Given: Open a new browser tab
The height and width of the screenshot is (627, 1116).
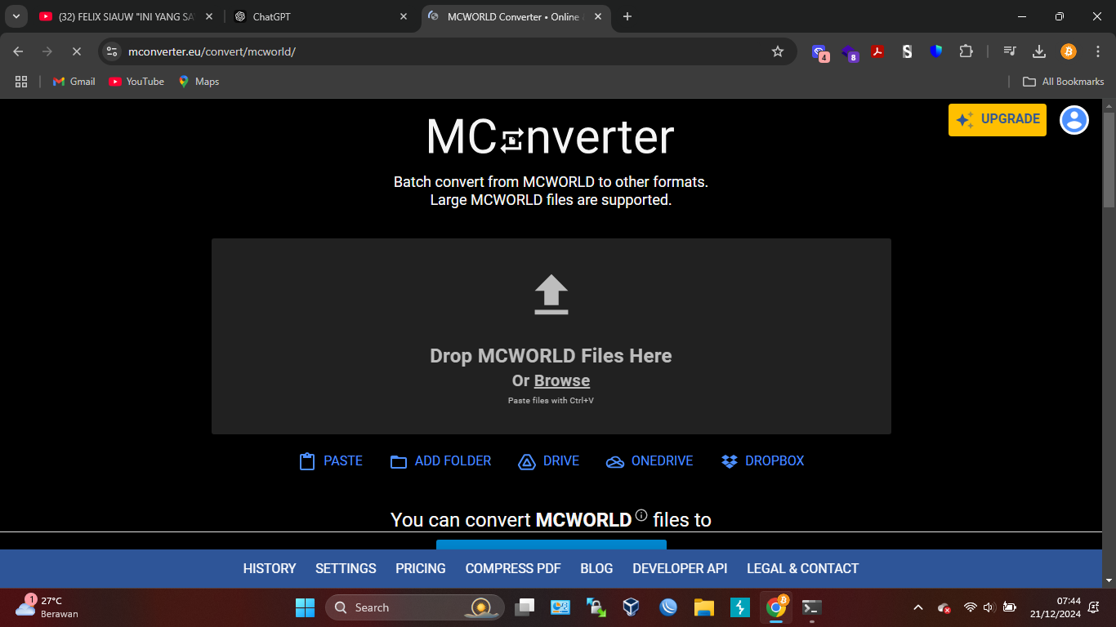Looking at the screenshot, I should (627, 16).
